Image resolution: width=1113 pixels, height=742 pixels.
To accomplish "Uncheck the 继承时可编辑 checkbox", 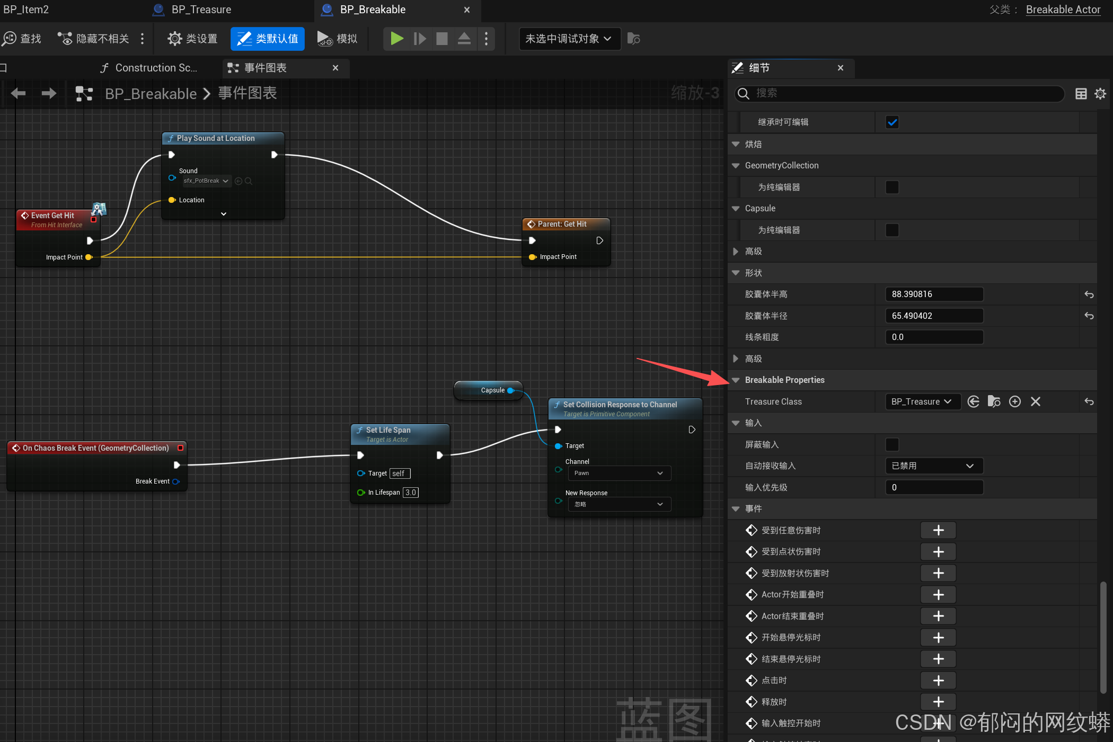I will tap(892, 122).
